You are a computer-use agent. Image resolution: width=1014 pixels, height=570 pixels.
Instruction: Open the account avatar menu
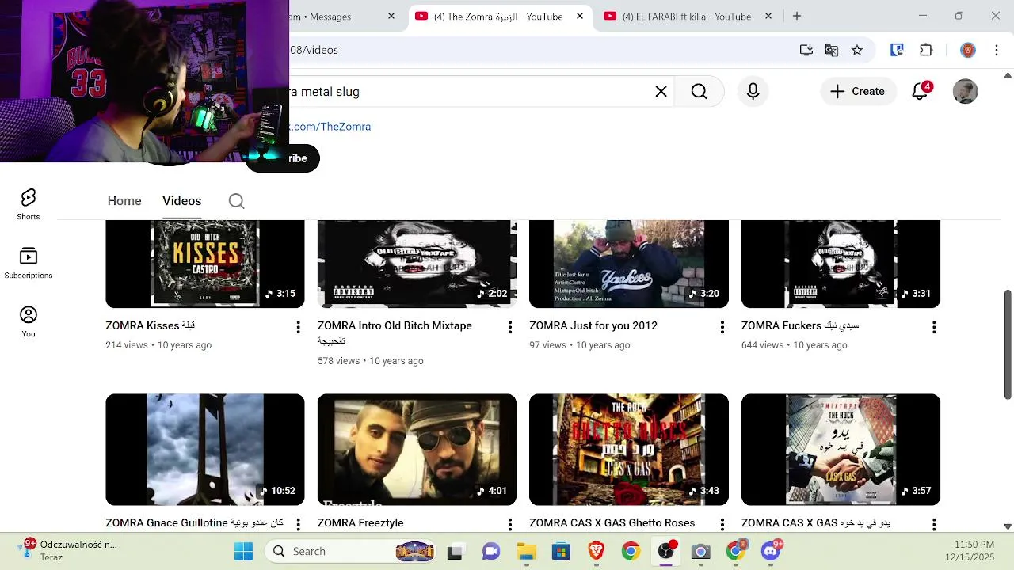tap(965, 92)
